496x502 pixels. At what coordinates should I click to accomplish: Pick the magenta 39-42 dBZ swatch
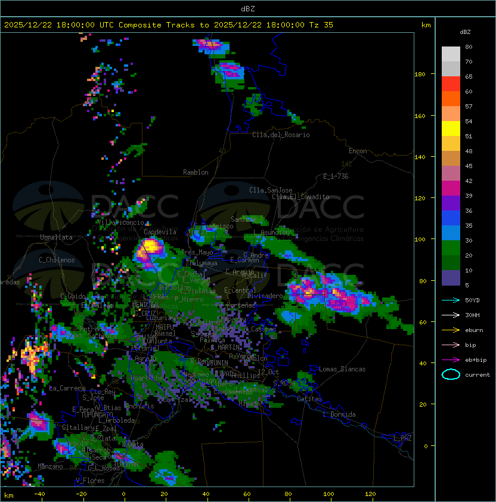[451, 188]
